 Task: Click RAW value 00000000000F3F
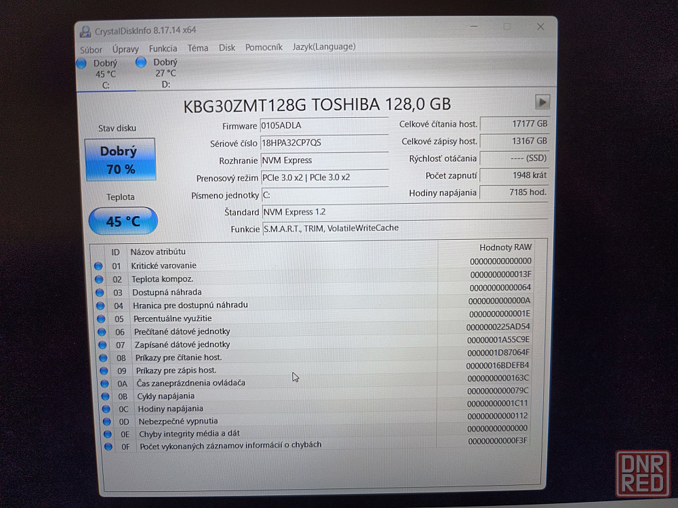tap(498, 441)
